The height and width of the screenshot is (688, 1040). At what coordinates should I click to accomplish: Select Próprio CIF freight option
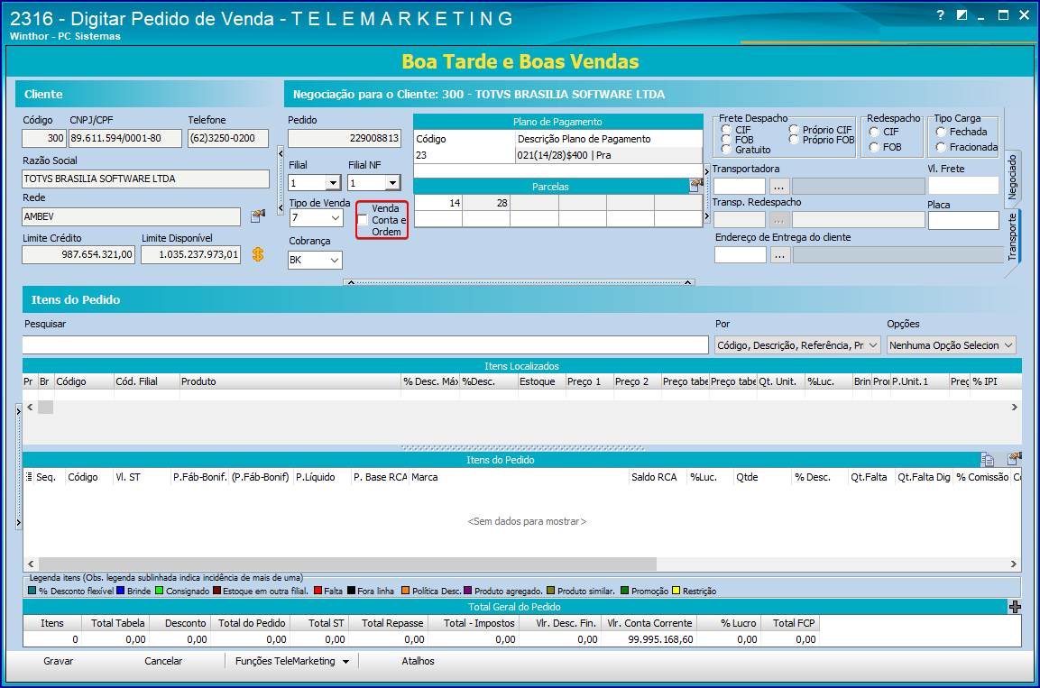794,130
